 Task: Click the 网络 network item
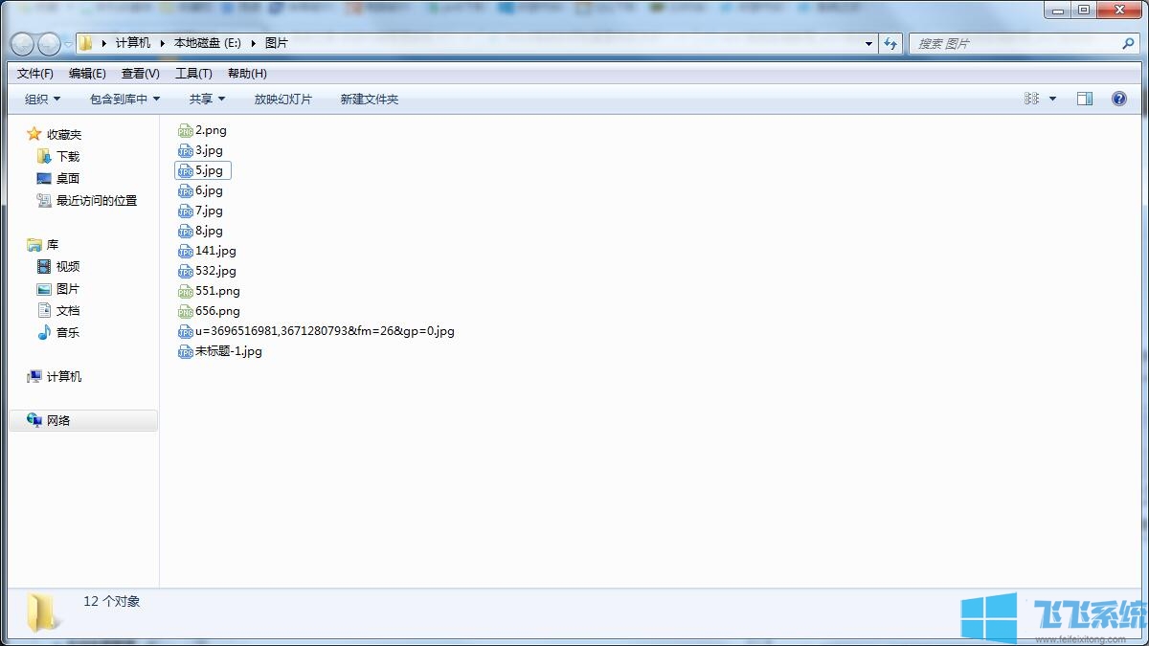click(x=58, y=420)
